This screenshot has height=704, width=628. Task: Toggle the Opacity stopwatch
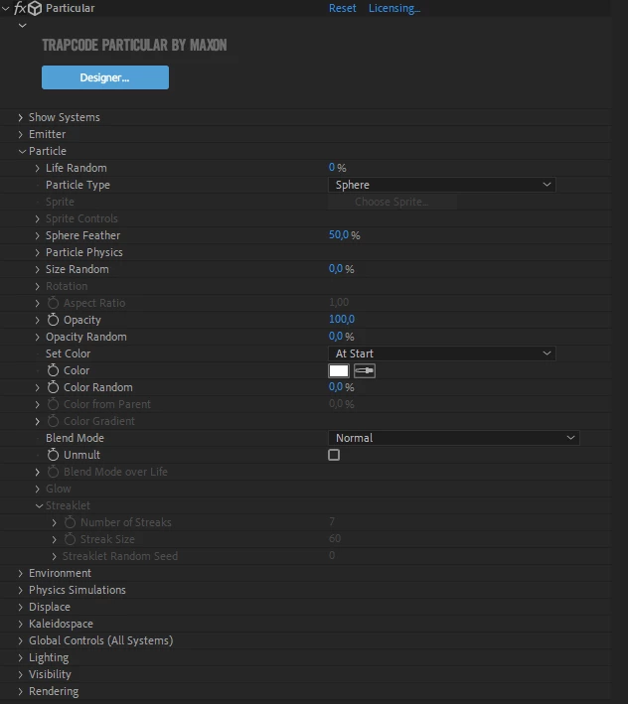53,320
